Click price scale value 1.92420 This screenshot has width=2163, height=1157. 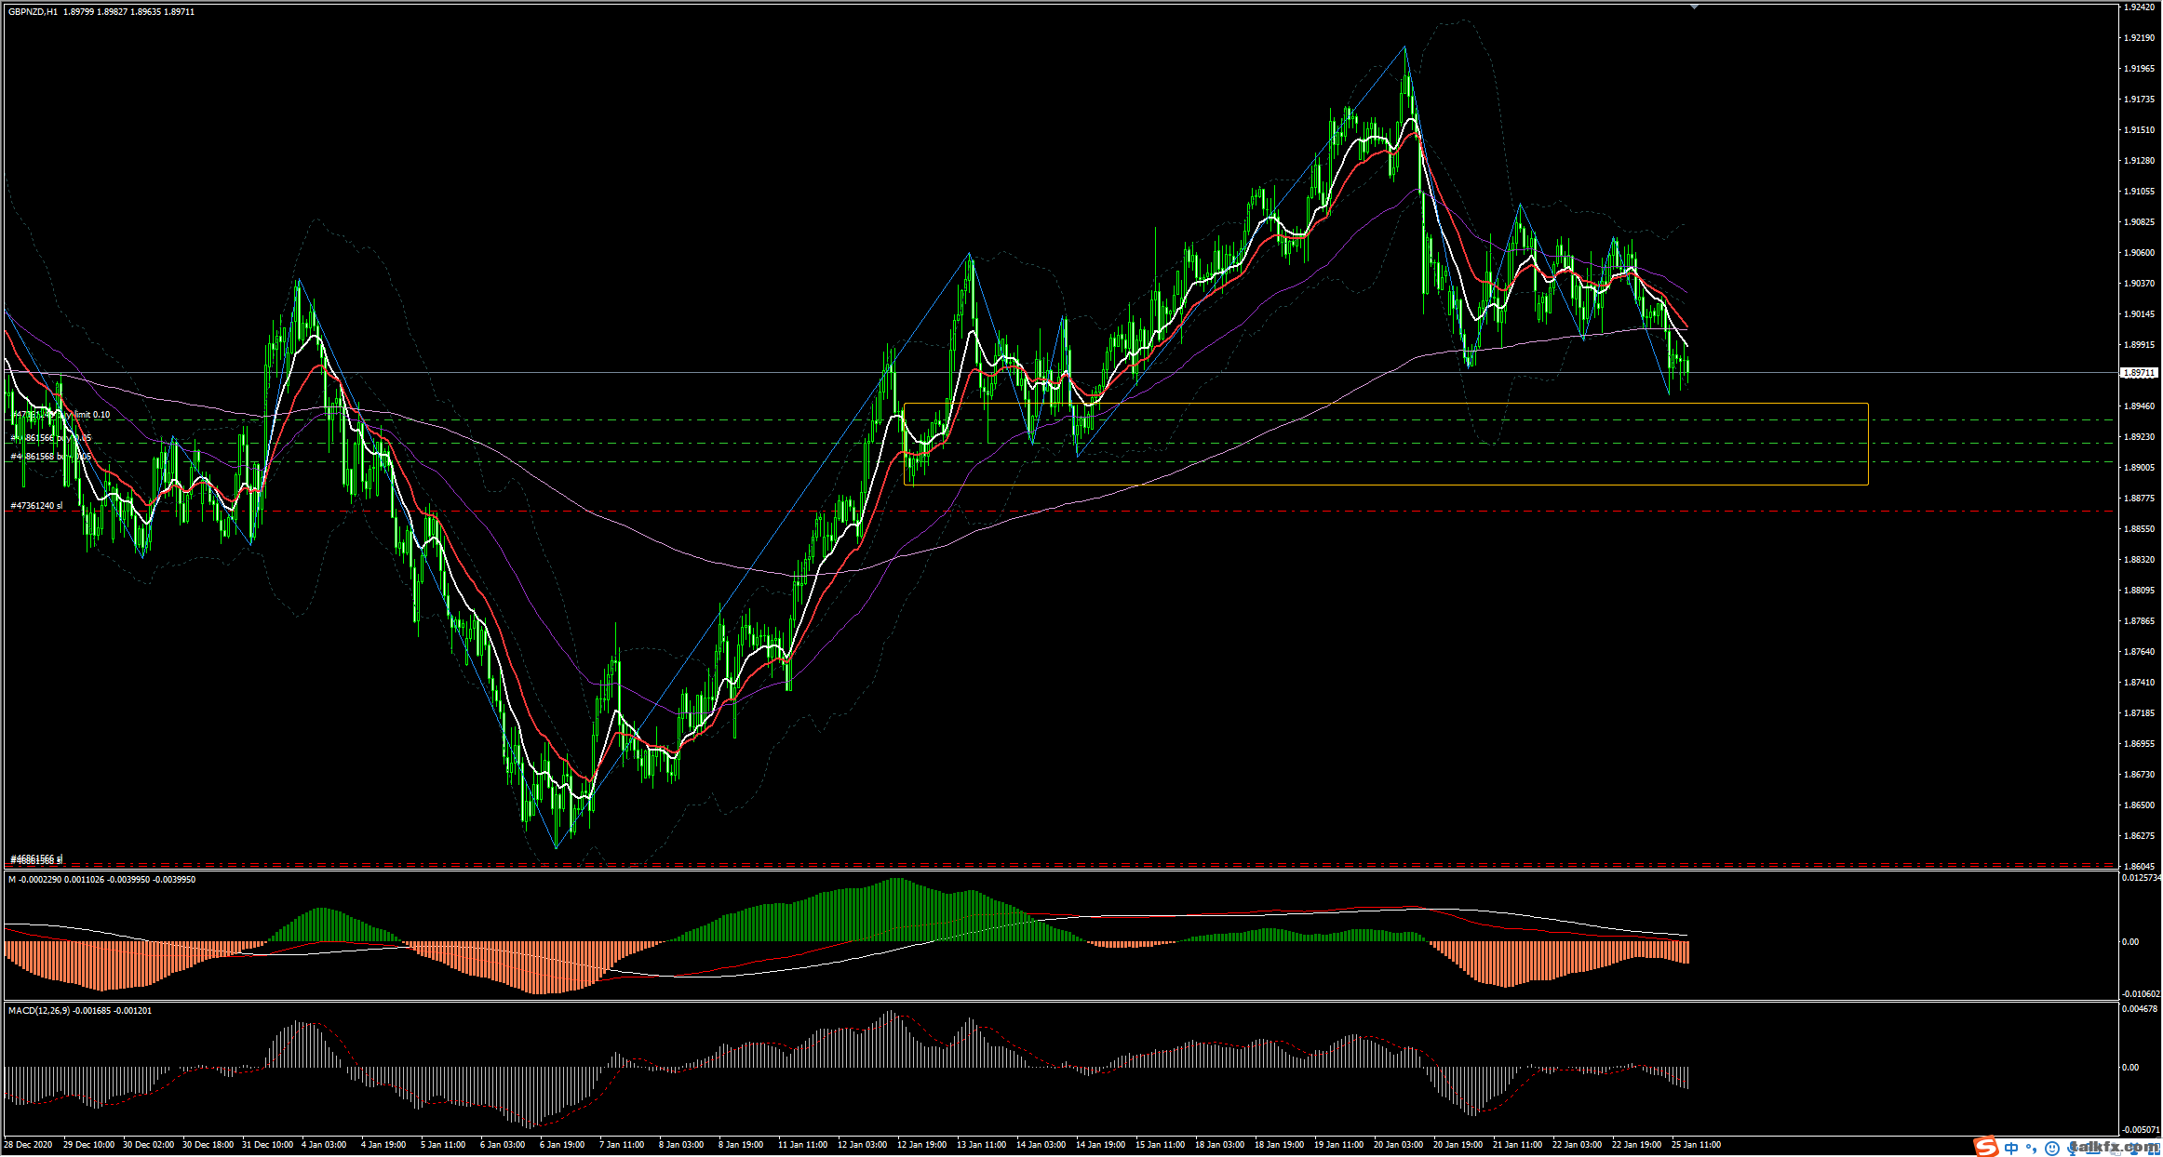coord(2139,7)
